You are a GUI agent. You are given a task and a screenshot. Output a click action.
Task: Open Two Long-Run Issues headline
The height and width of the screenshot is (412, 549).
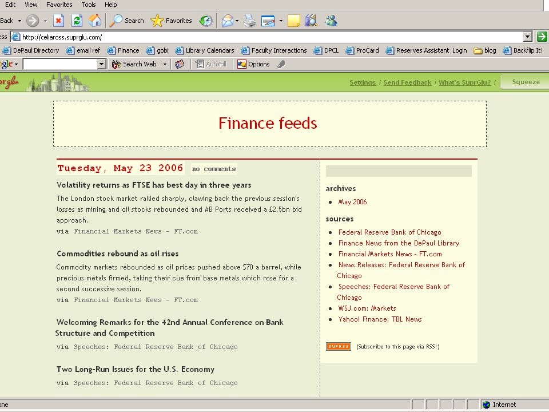click(135, 369)
